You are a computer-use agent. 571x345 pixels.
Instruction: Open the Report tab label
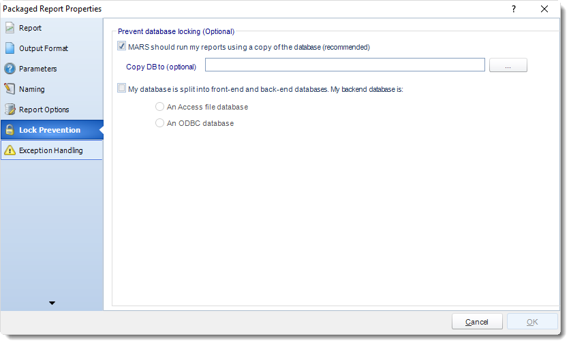30,28
